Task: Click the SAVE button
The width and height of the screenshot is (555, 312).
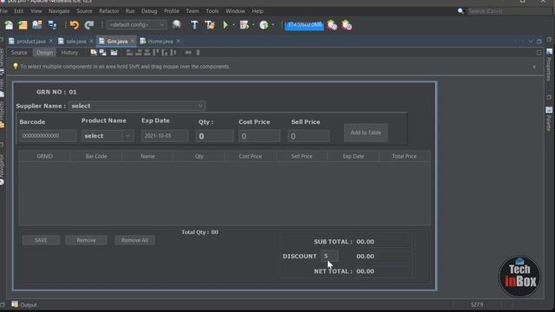Action: (x=41, y=240)
